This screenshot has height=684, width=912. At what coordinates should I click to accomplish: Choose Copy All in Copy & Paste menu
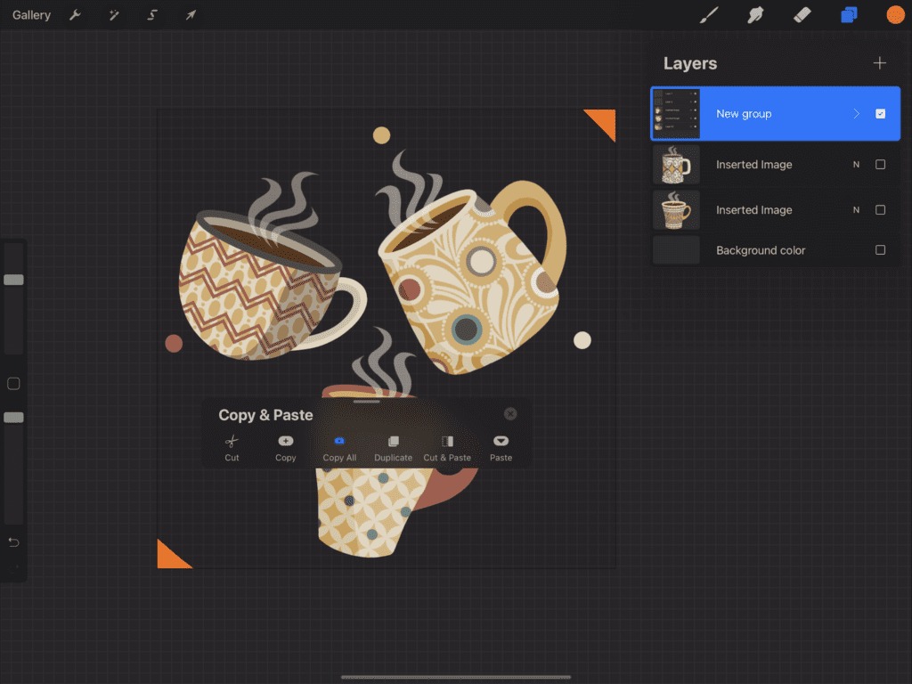[339, 447]
